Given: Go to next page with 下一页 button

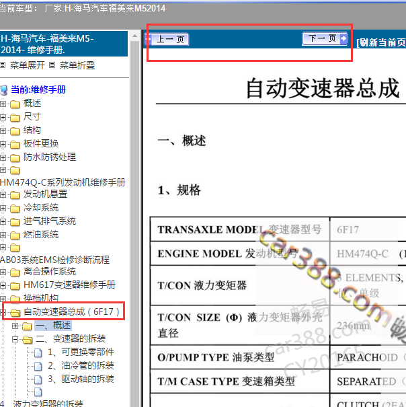Looking at the screenshot, I should pyautogui.click(x=325, y=38).
